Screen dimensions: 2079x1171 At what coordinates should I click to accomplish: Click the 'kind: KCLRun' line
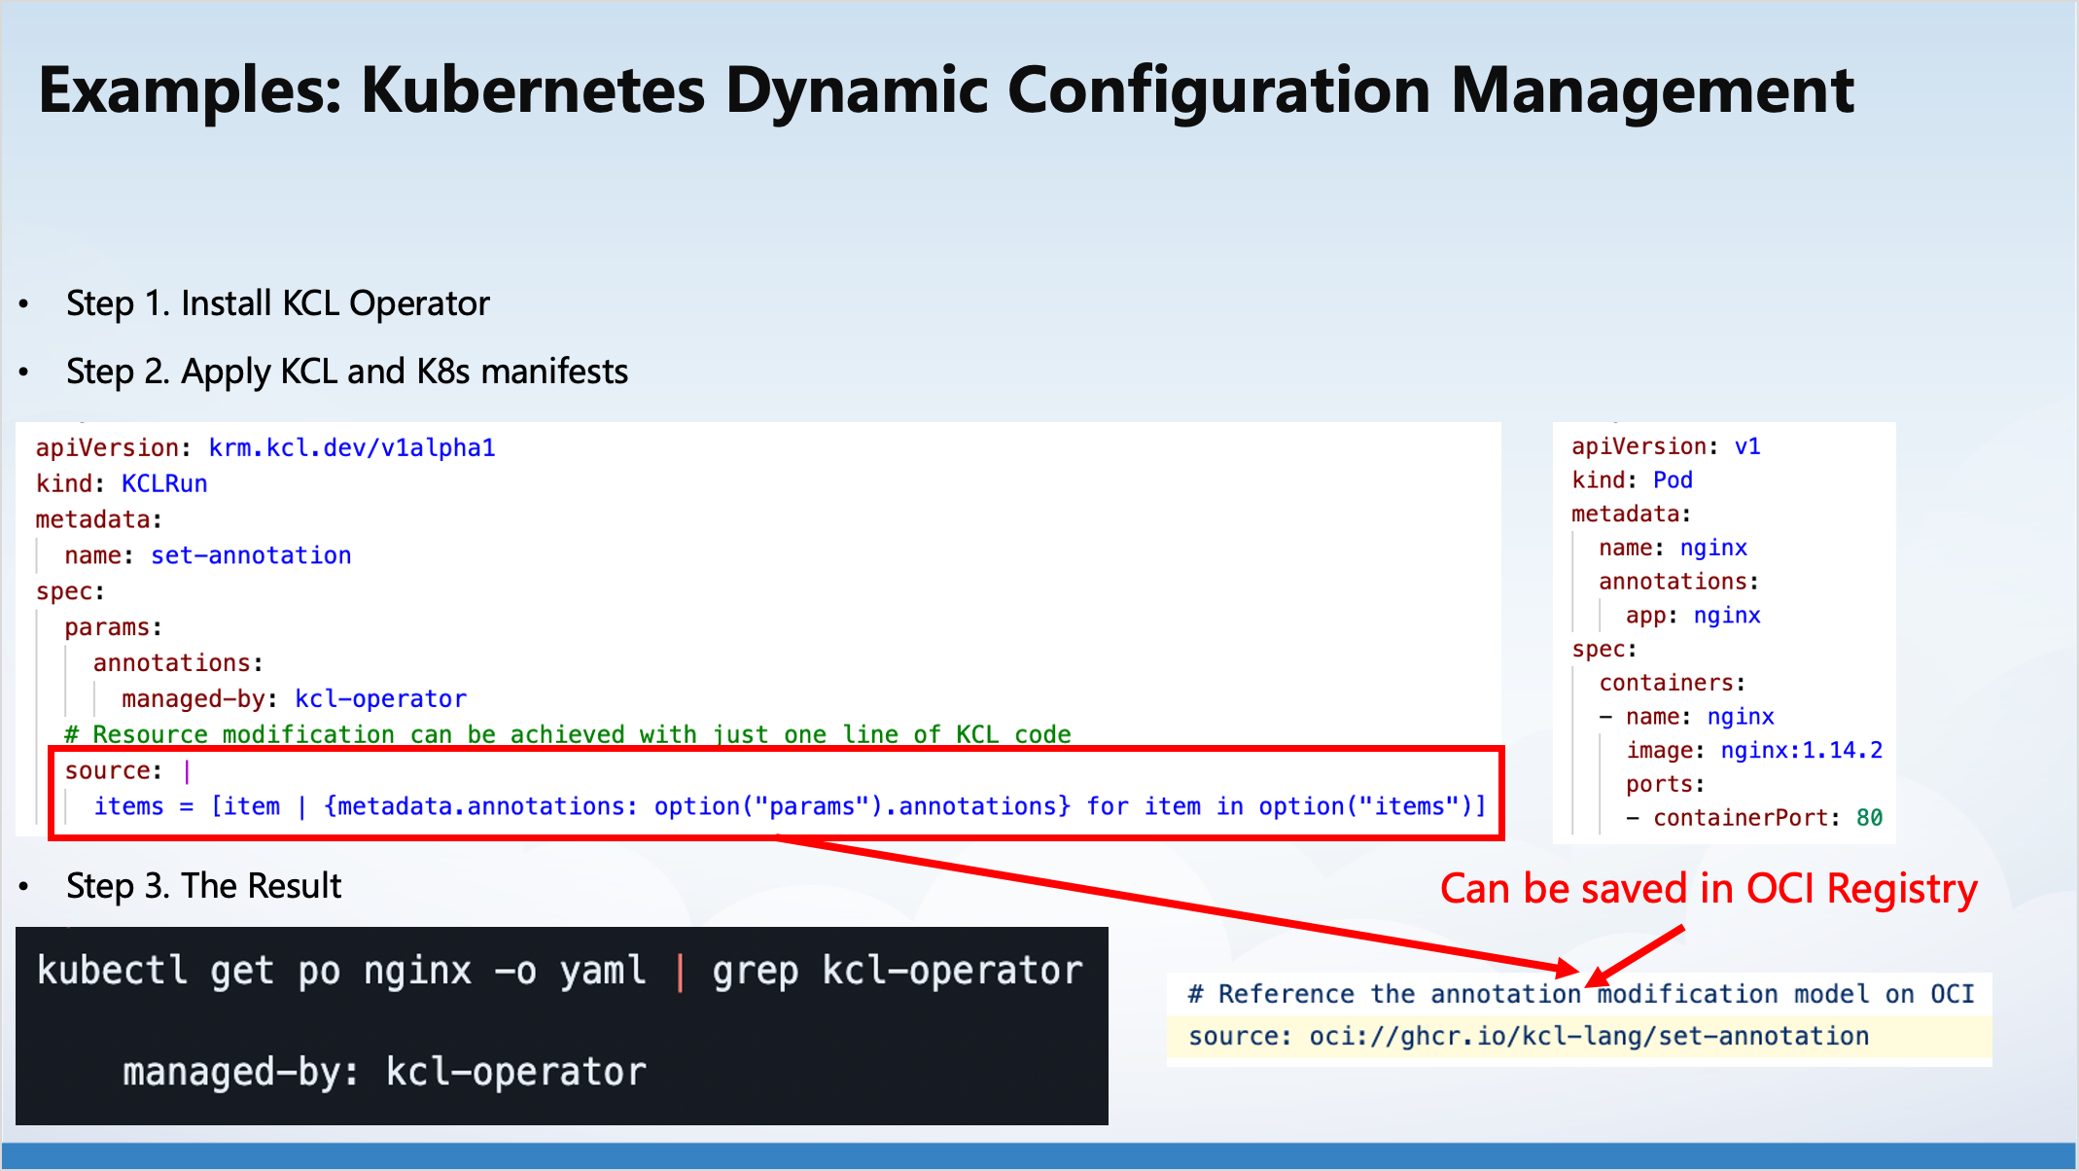[x=122, y=483]
